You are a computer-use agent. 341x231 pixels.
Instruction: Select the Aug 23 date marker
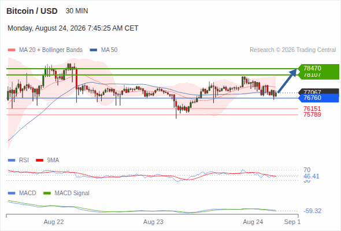tap(153, 222)
